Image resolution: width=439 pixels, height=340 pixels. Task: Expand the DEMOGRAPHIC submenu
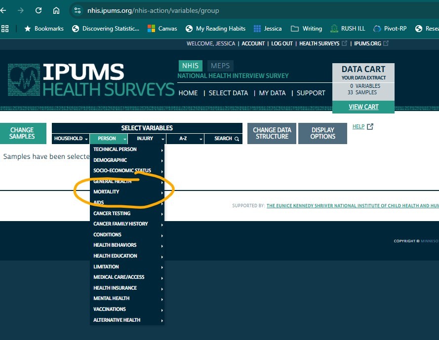[x=127, y=160]
